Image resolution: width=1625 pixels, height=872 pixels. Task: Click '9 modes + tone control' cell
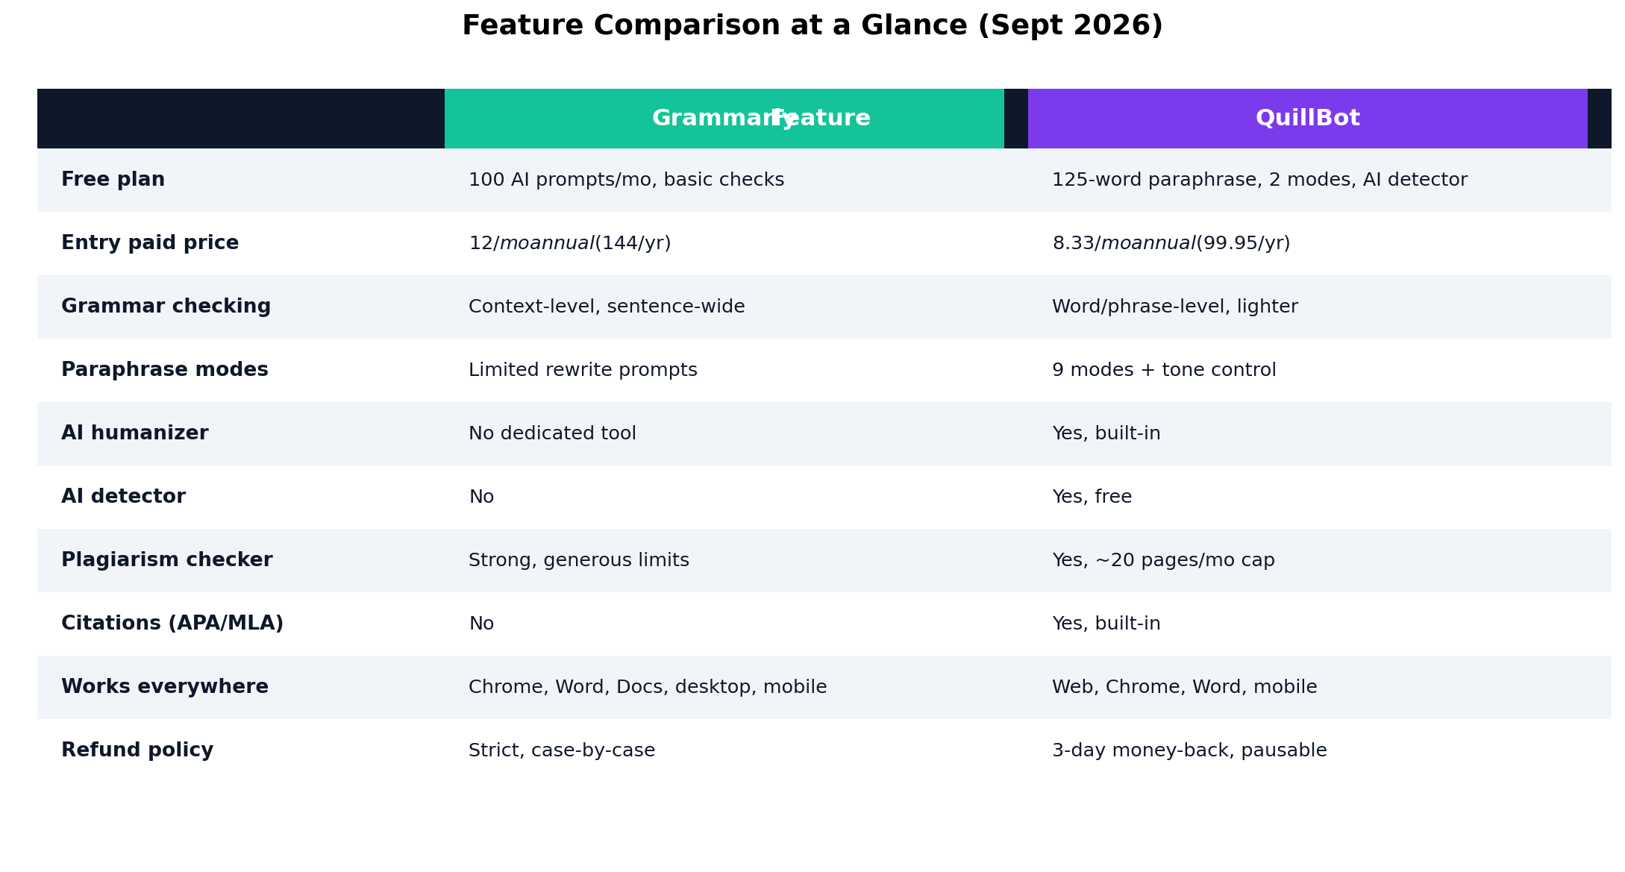point(1164,370)
